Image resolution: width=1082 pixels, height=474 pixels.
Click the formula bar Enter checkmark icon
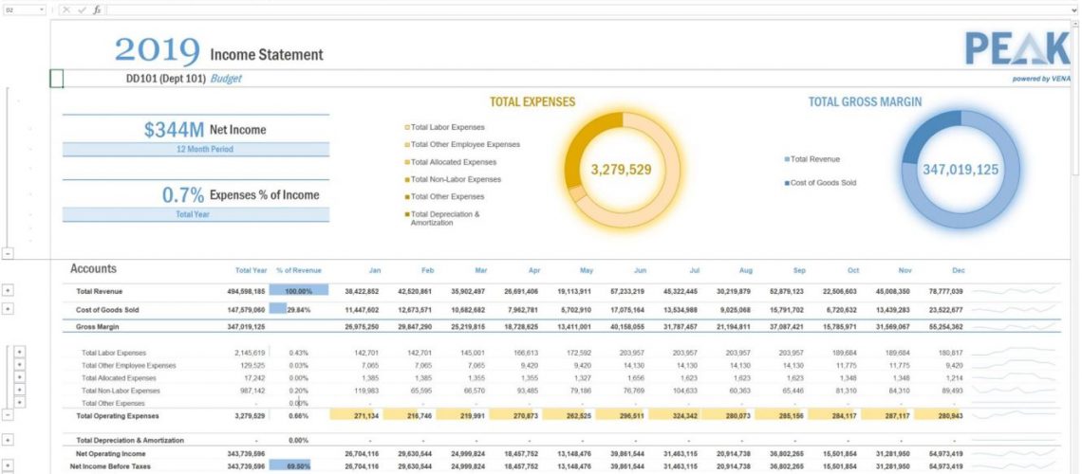(x=82, y=9)
